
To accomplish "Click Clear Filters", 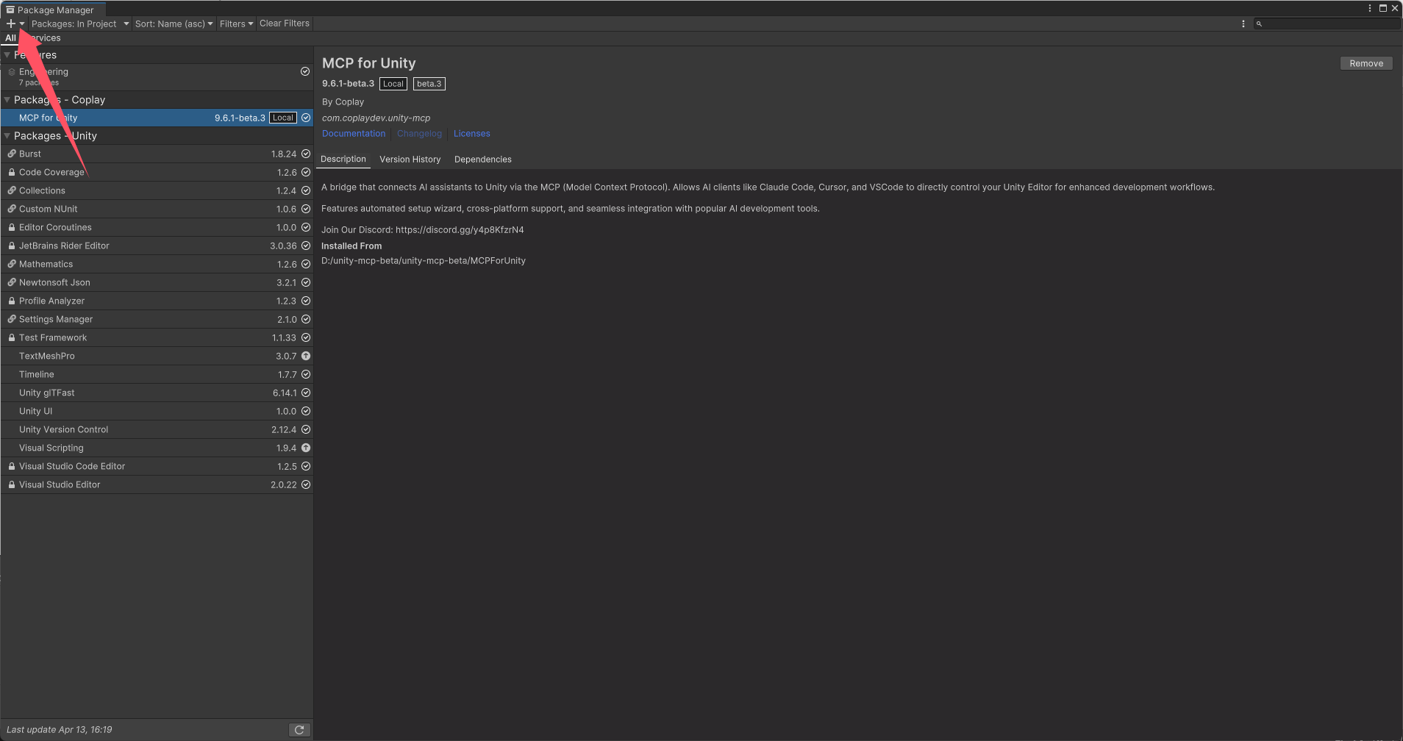I will (x=285, y=24).
